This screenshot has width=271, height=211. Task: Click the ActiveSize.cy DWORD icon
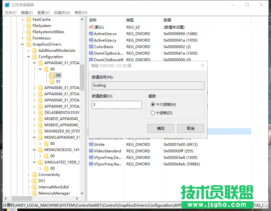click(91, 40)
